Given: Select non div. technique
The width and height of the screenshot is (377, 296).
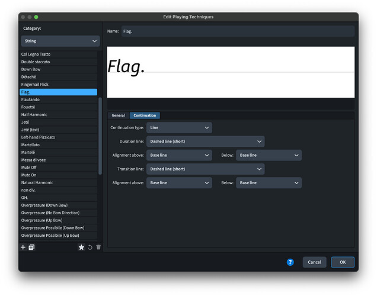Looking at the screenshot, I should (59, 190).
